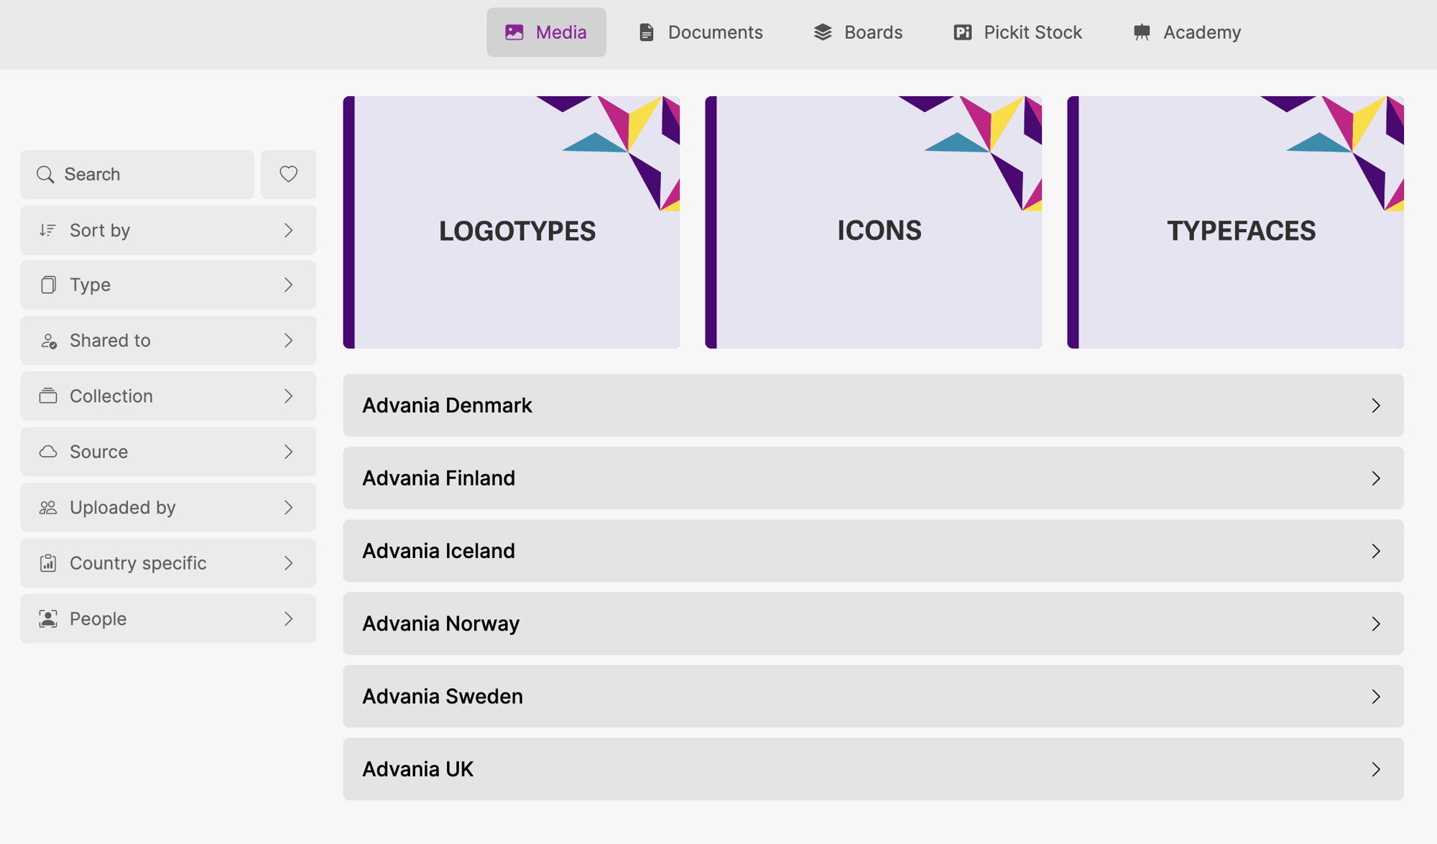
Task: Click the Media picture icon
Action: [x=514, y=32]
